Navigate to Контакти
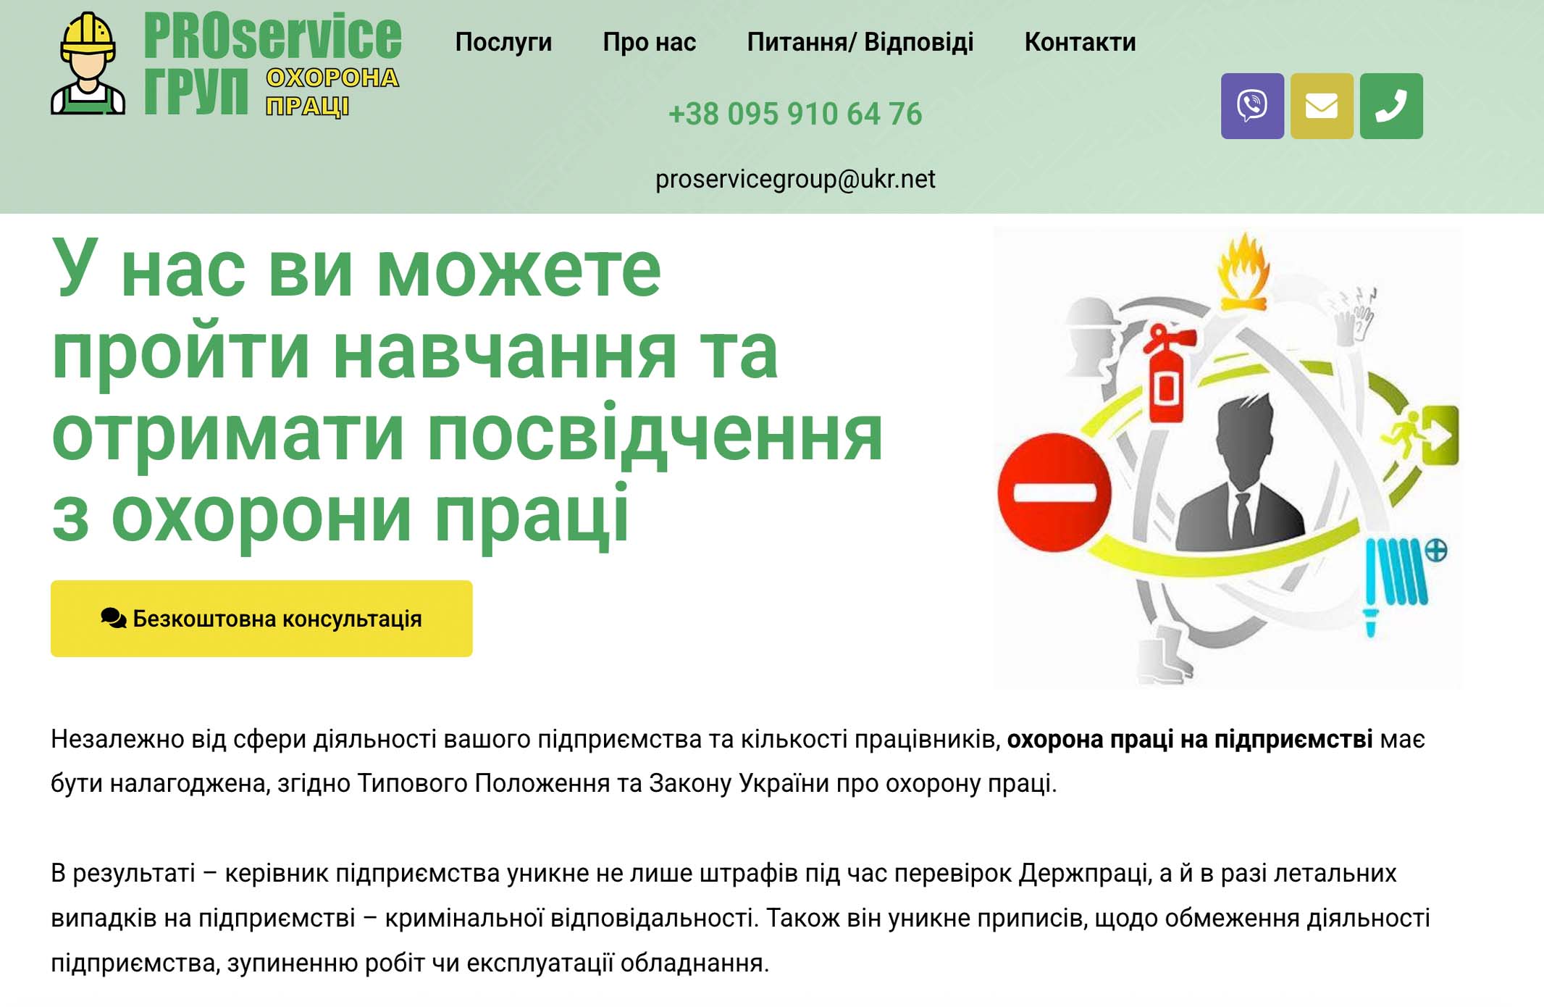Viewport: 1544px width, 1007px height. pyautogui.click(x=1080, y=42)
